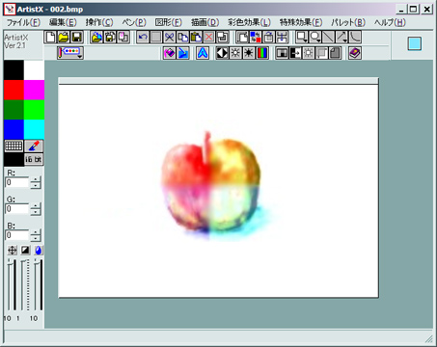This screenshot has height=347, width=437.
Task: Click inside the B value field
Action: (x=17, y=235)
